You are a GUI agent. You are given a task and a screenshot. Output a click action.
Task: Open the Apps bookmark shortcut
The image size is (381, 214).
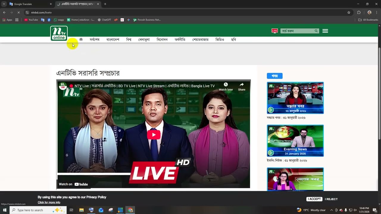(x=7, y=20)
